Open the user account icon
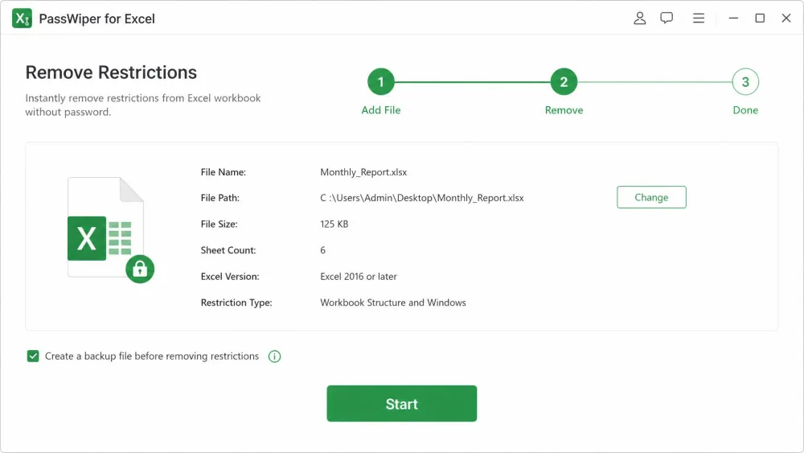804x453 pixels. tap(639, 19)
